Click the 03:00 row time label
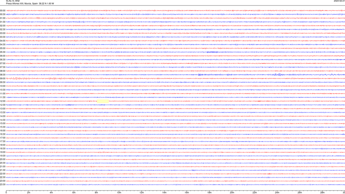 [x=3, y=33]
